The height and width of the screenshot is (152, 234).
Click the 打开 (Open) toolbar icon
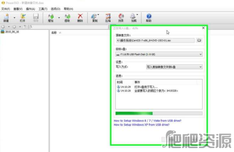[23, 18]
